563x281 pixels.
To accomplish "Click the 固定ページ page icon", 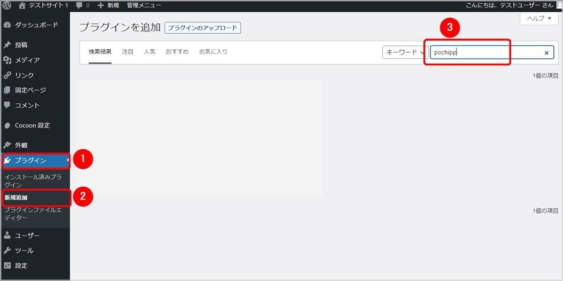I will click(7, 90).
